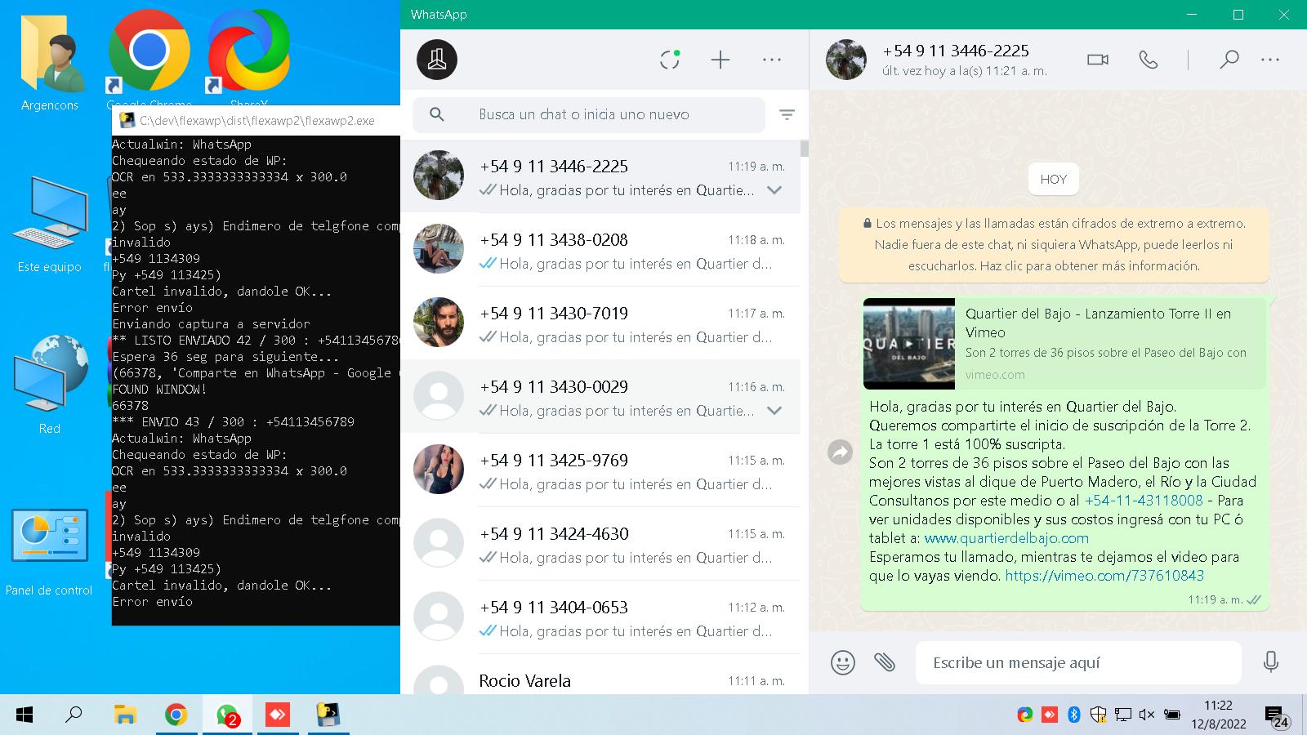Forward the Quartier del Bajo message

point(840,452)
